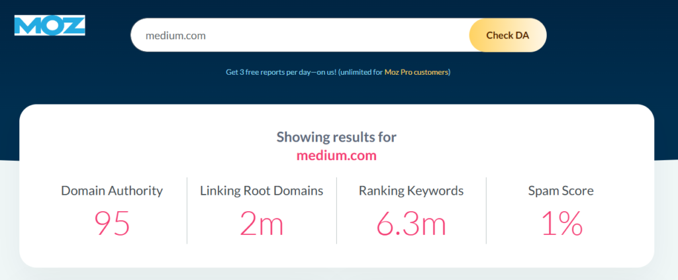
Task: Click the Spam Score label
Action: coord(561,191)
